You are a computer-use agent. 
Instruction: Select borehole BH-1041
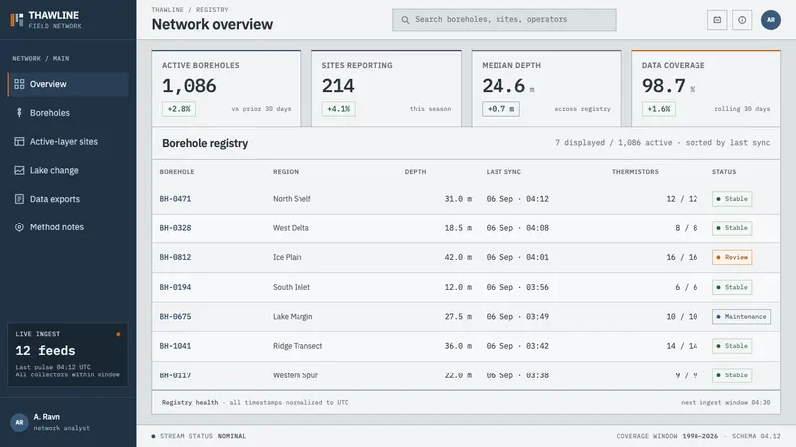tap(175, 346)
